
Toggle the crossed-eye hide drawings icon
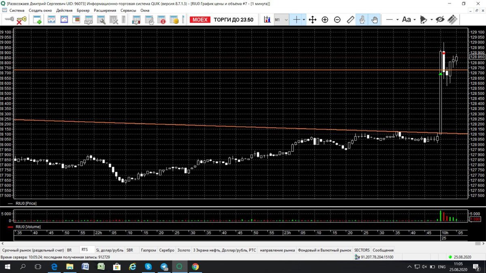[441, 19]
